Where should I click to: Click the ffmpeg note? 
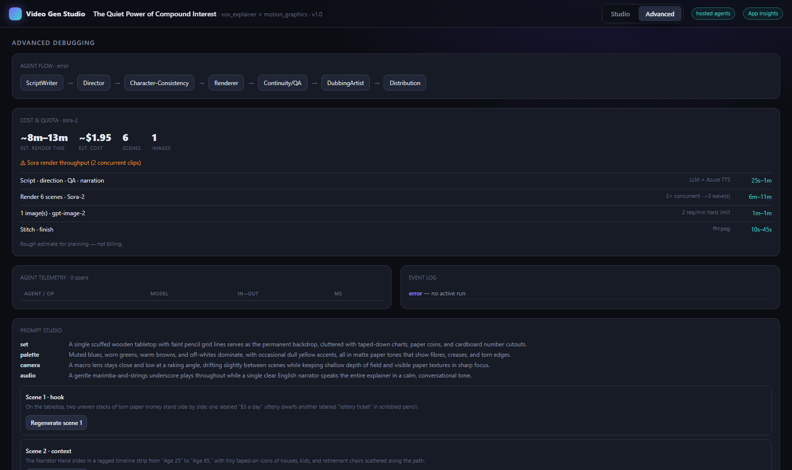coord(721,229)
